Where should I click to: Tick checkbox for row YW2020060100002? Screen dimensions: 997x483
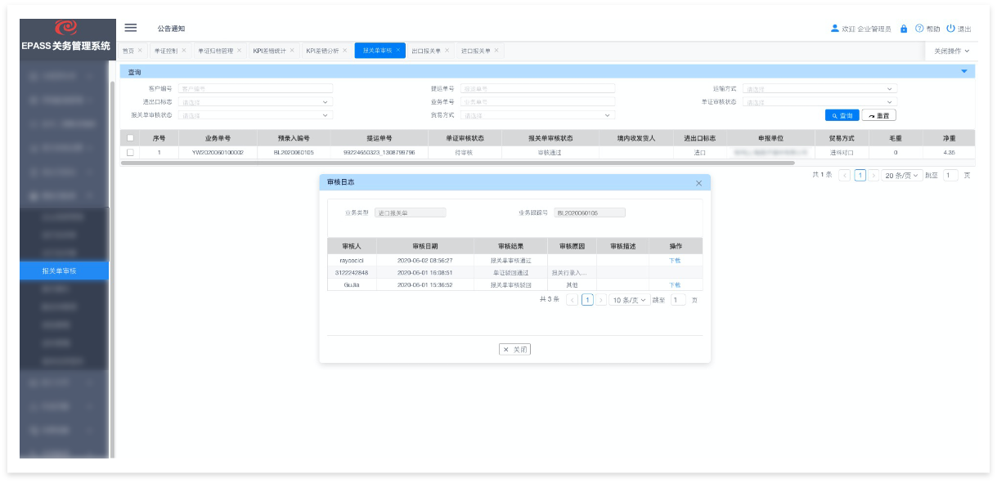[130, 152]
